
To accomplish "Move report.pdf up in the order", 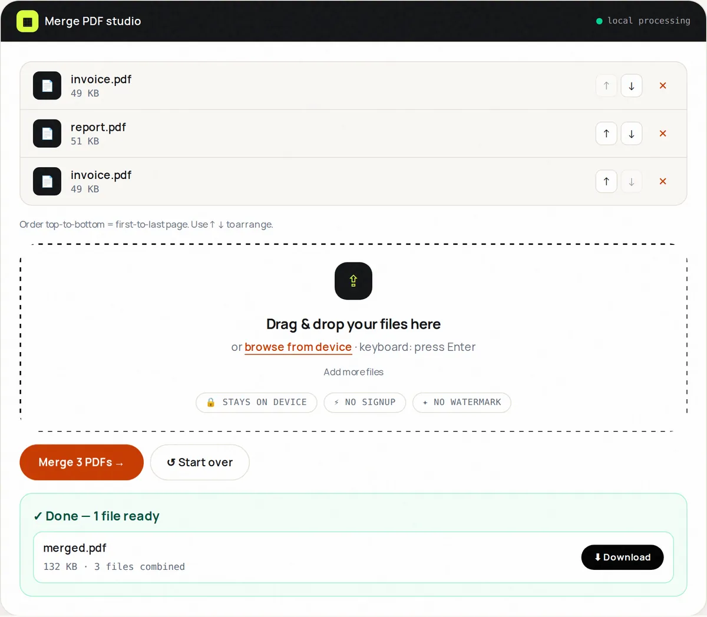I will (606, 134).
